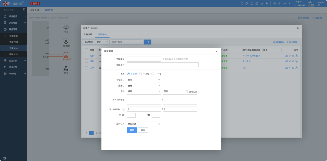Expand 对象管理 in the sidebar
Viewport: 327px width, 161px height.
(14, 23)
